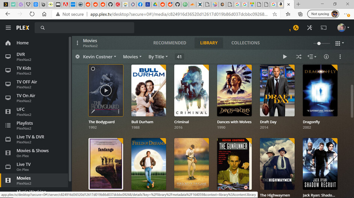Open Criminal poster
The height and width of the screenshot is (198, 354).
pos(191,90)
